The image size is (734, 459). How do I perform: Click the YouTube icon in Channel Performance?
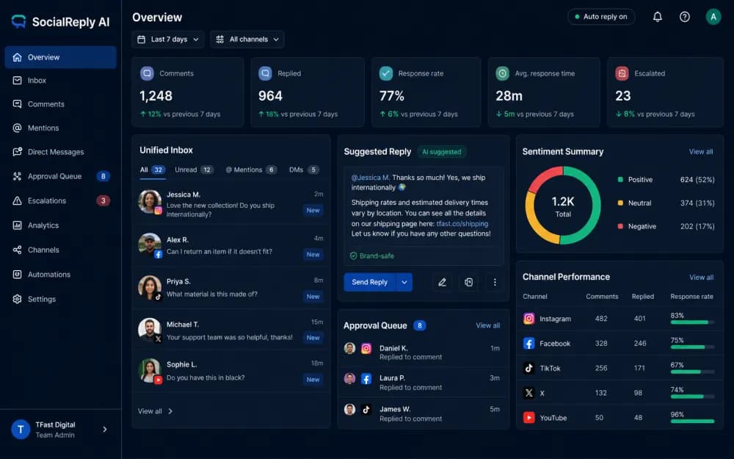click(x=528, y=417)
